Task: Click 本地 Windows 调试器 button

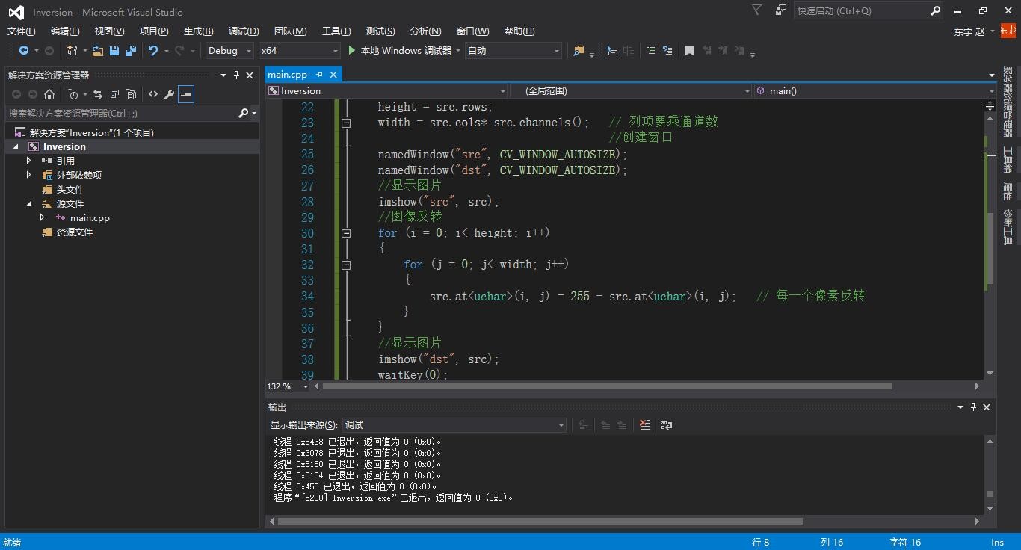Action: (406, 51)
